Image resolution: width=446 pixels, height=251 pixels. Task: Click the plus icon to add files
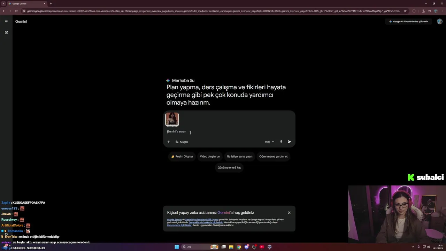tap(169, 142)
